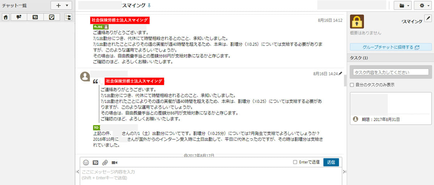This screenshot has height=185, width=434.
Task: Open the gear settings dropdown
Action: click(x=423, y=5)
